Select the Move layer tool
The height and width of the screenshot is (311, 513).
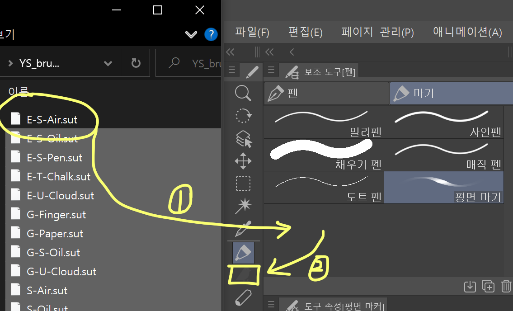click(x=243, y=161)
